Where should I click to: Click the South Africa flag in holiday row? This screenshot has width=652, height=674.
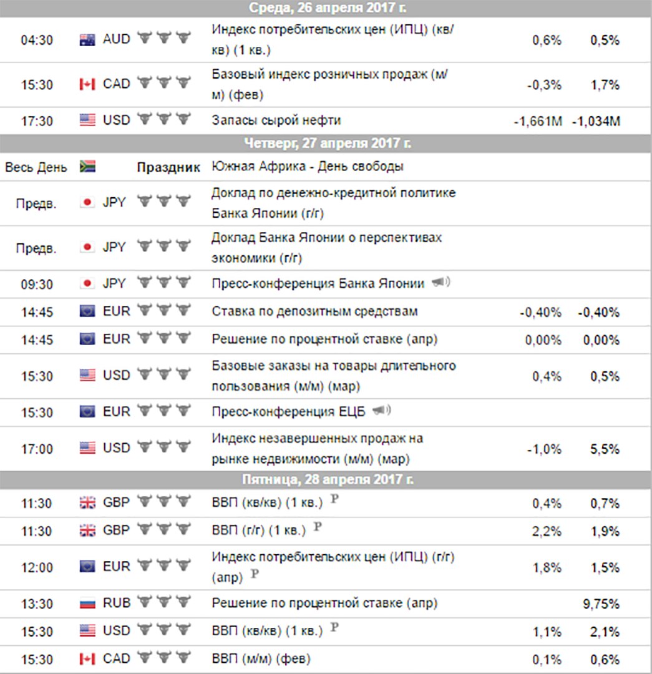point(87,167)
